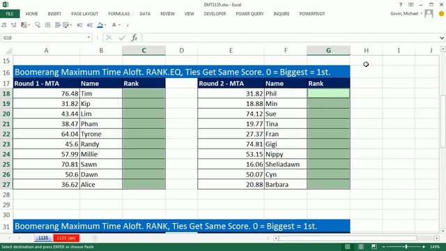The image size is (446, 251).
Task: Click the 145% zoom level
Action: click(435, 247)
